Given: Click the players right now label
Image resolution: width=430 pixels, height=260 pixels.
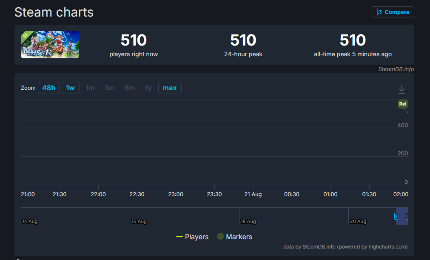Looking at the screenshot, I should 134,54.
